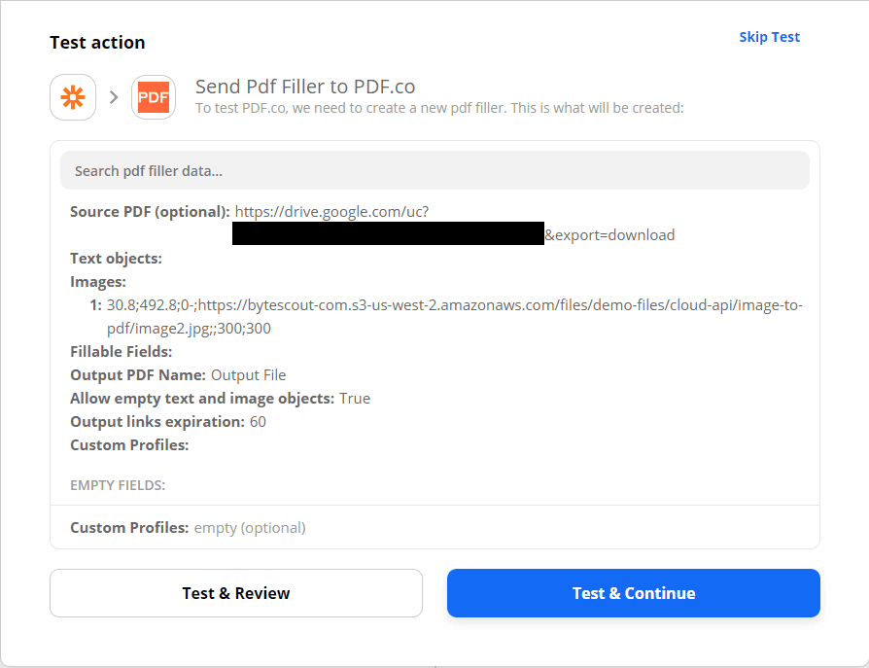The height and width of the screenshot is (668, 869).
Task: Click the PDF.co app icon
Action: click(154, 97)
